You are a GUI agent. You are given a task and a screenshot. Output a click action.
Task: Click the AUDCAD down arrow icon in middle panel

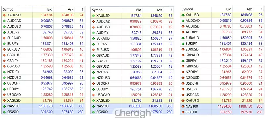click(x=94, y=21)
